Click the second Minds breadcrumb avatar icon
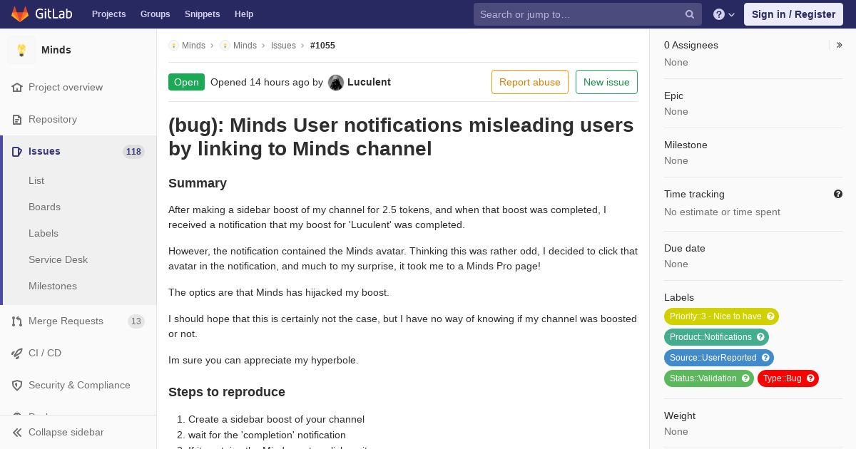Image resolution: width=856 pixels, height=449 pixels. 225,45
